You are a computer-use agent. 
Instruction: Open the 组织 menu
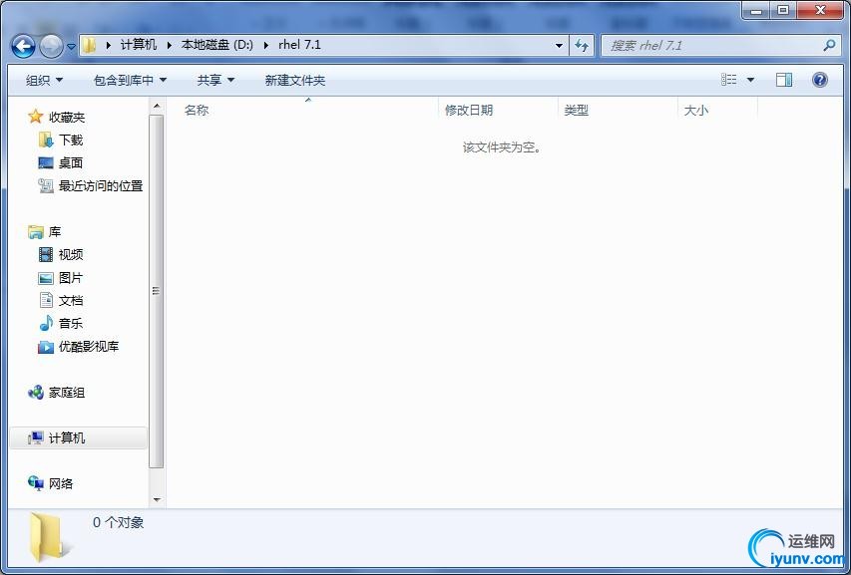pyautogui.click(x=45, y=80)
